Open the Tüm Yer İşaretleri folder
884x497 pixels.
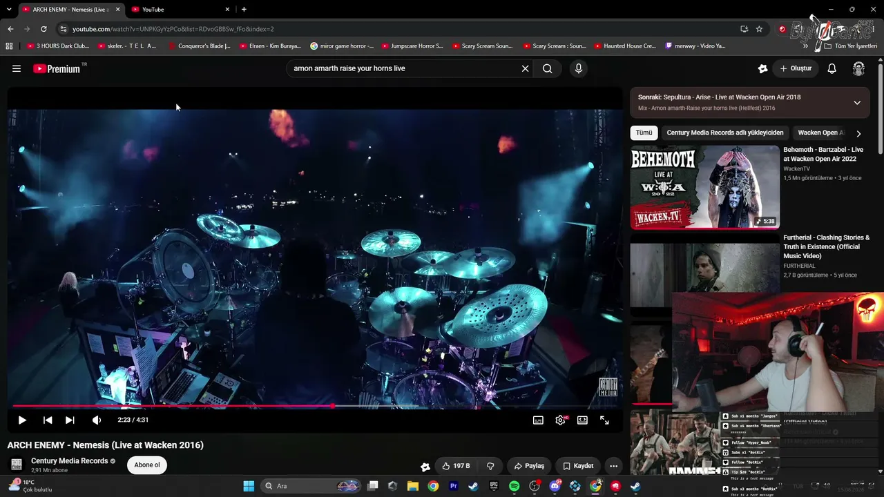(x=850, y=46)
